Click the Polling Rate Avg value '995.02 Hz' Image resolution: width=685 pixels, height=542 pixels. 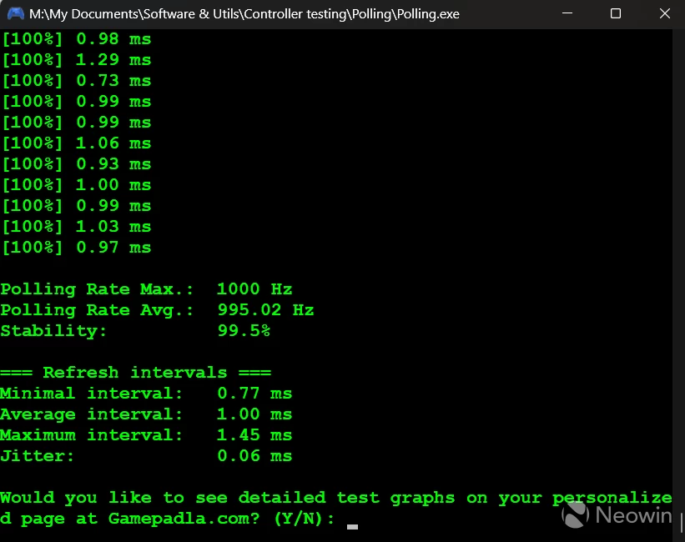click(265, 310)
